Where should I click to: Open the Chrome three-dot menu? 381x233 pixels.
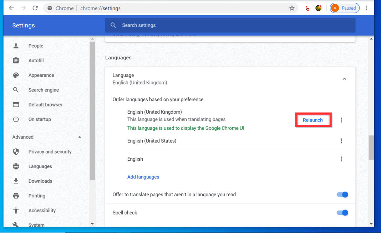point(366,8)
